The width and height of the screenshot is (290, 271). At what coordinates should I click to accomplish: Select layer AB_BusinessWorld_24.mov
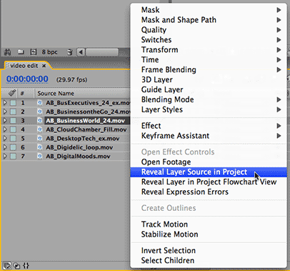click(85, 121)
